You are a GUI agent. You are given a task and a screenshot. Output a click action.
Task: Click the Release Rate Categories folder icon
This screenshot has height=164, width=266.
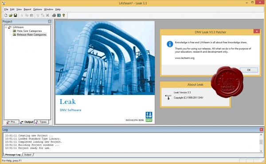(15, 34)
